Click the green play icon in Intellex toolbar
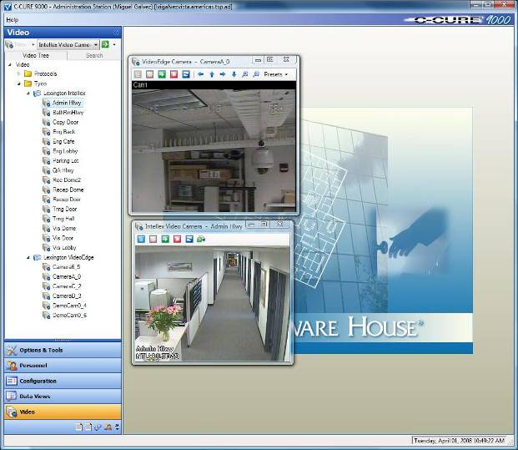Viewport: 518px width, 450px height. click(165, 239)
